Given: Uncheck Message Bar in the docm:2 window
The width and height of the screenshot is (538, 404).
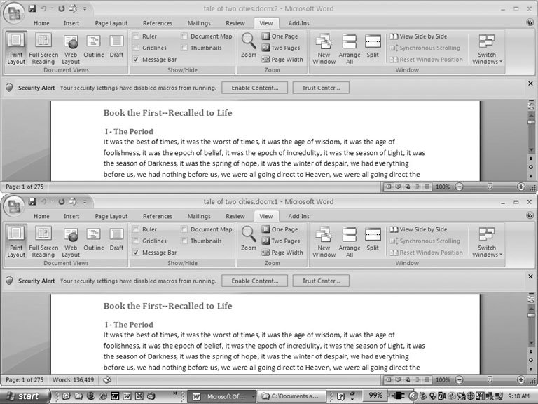Looking at the screenshot, I should (x=136, y=60).
